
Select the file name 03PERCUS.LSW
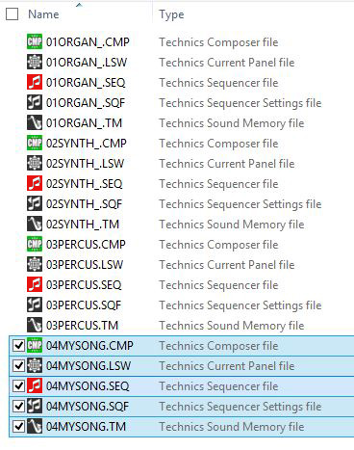pos(85,265)
